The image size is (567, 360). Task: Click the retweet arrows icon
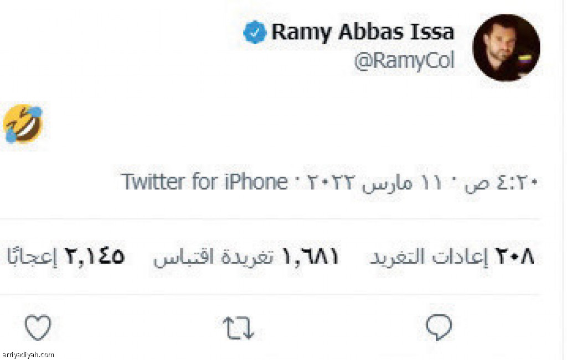click(x=238, y=328)
